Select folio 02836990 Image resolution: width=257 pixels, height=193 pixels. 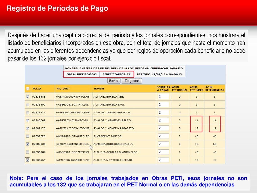click(39, 105)
